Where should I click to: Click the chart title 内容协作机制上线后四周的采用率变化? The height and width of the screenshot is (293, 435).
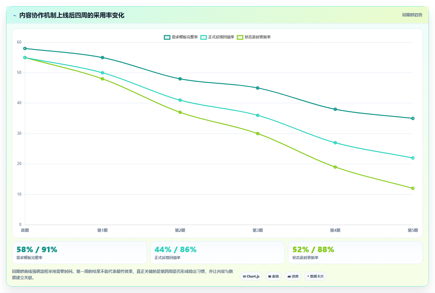coord(72,15)
